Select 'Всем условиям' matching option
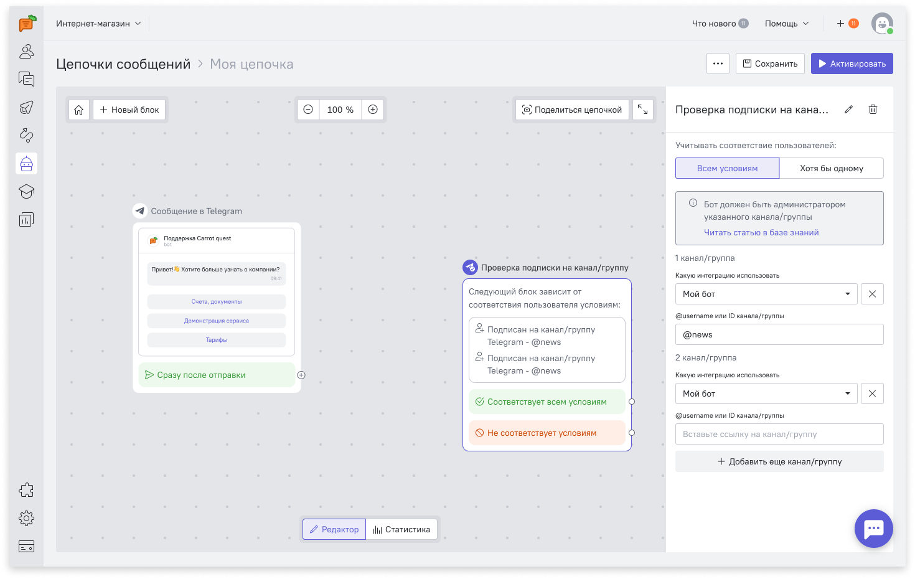The width and height of the screenshot is (915, 579). (x=727, y=168)
